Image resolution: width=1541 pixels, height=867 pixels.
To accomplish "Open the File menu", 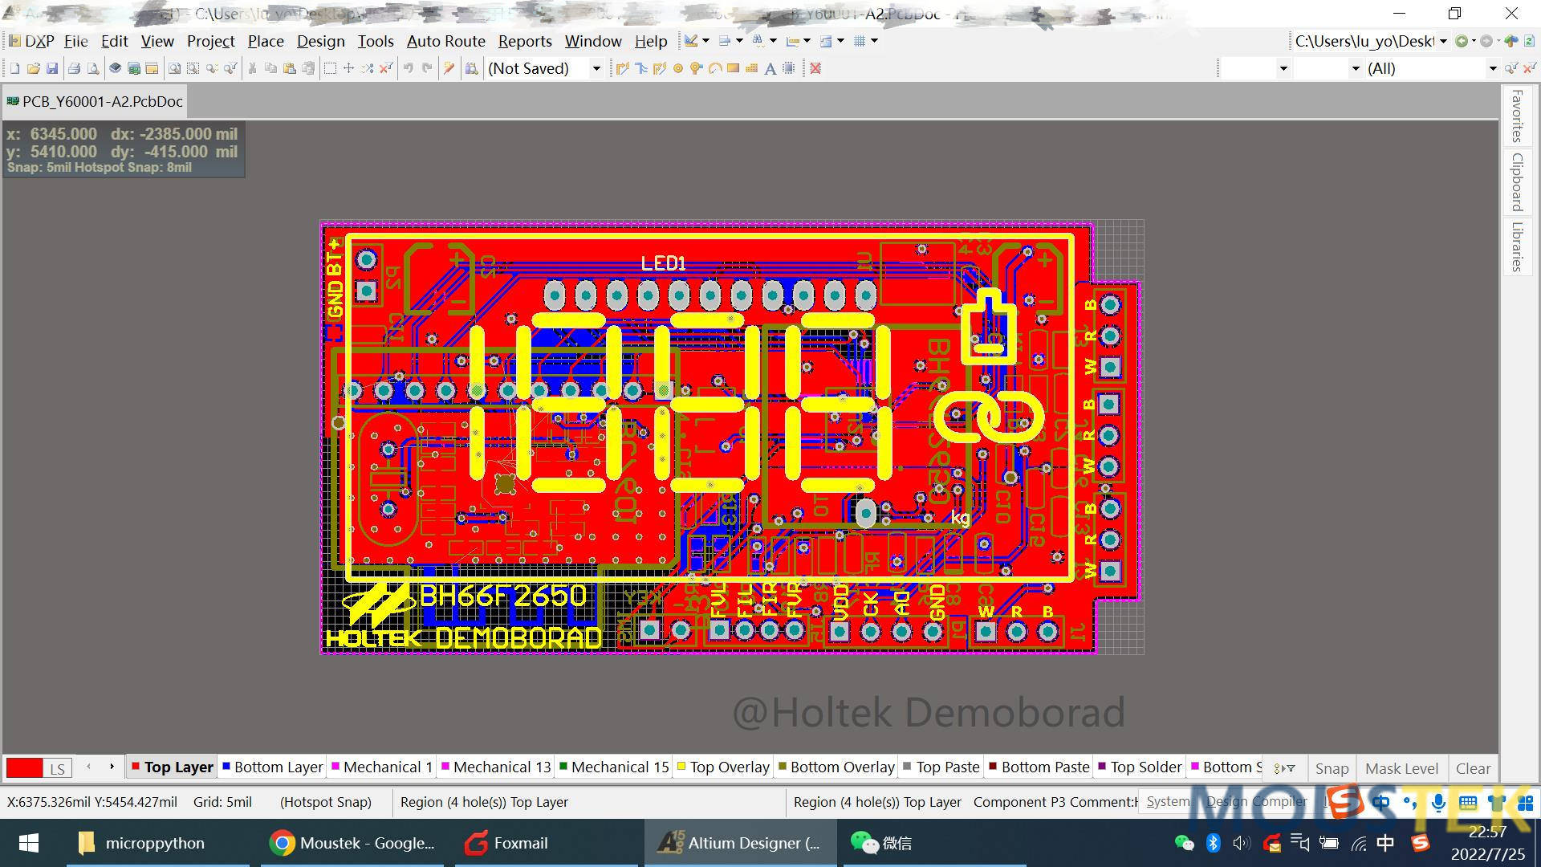I will 75,41.
